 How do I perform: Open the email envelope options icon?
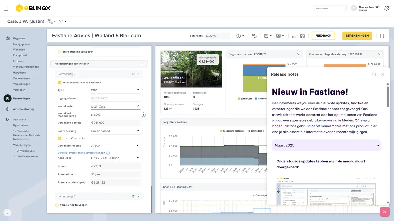coord(62,22)
